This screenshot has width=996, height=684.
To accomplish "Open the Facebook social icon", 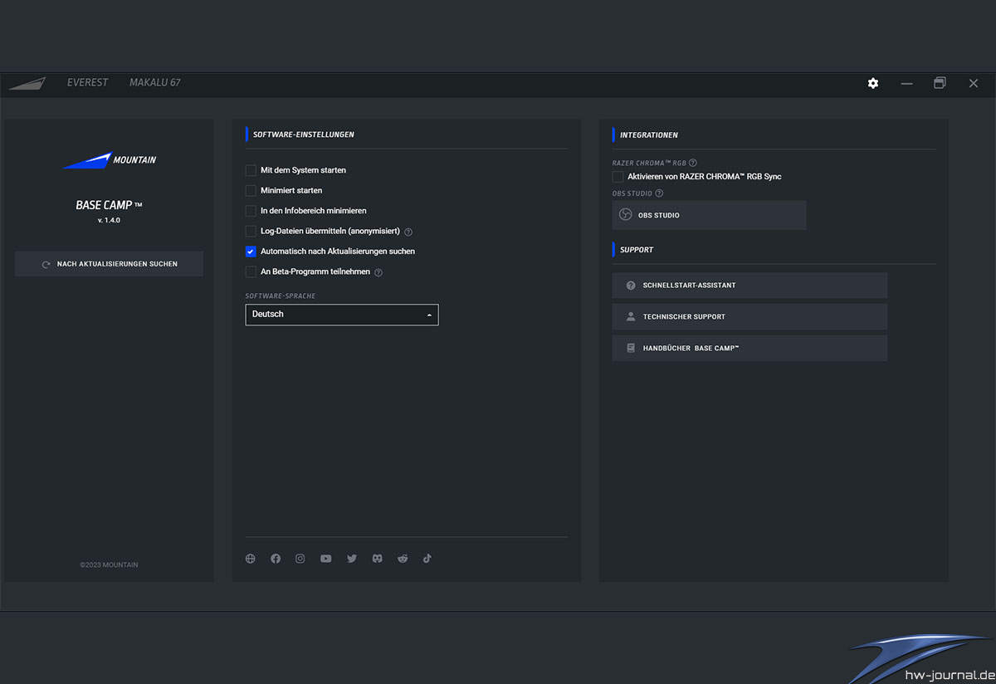I will (276, 559).
